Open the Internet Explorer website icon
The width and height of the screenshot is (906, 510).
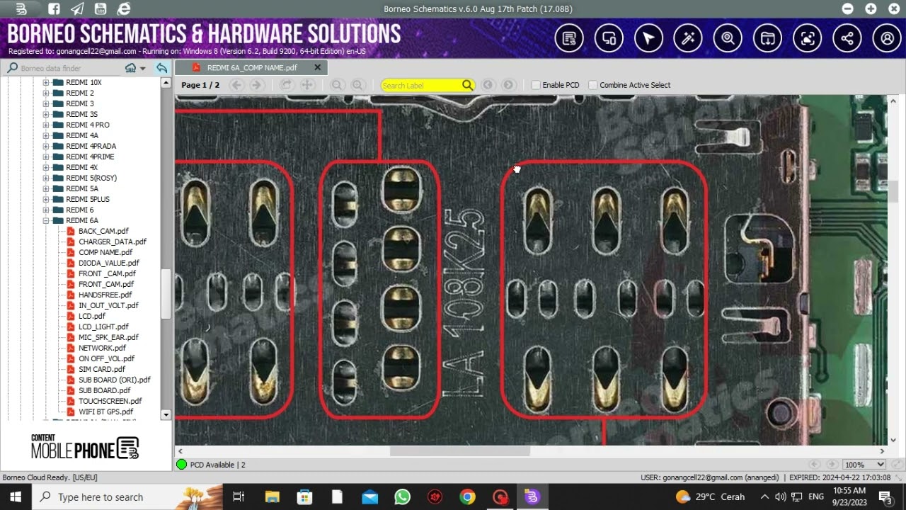click(x=124, y=9)
